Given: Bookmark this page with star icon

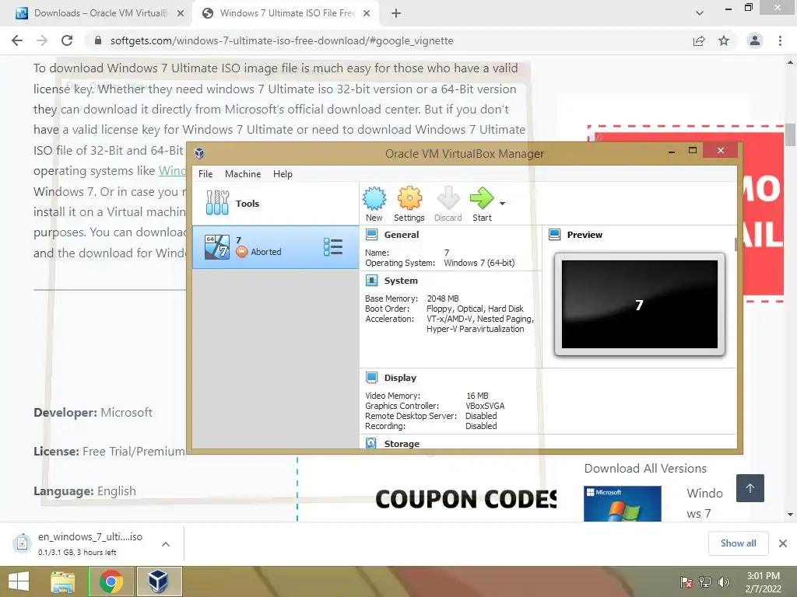Looking at the screenshot, I should click(x=724, y=40).
